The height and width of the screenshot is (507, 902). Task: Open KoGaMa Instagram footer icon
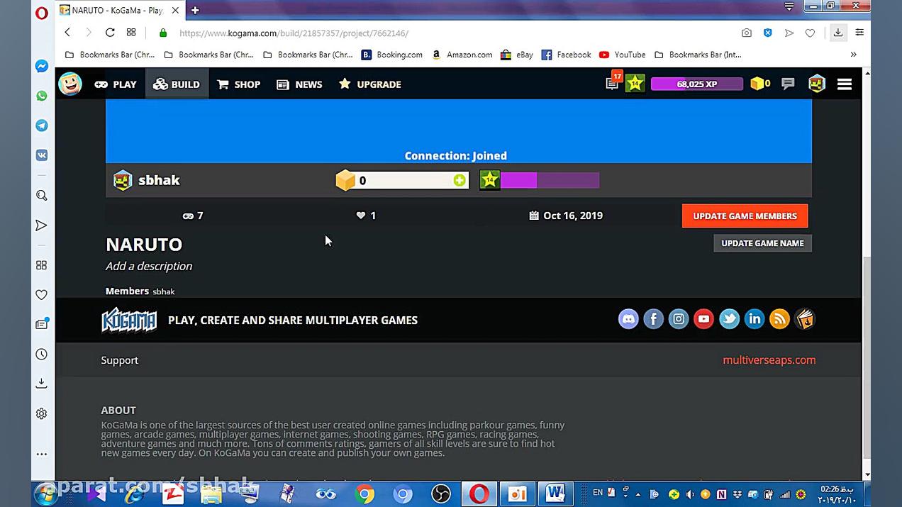[679, 319]
